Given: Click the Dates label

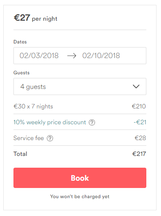Looking at the screenshot, I should (20, 42).
